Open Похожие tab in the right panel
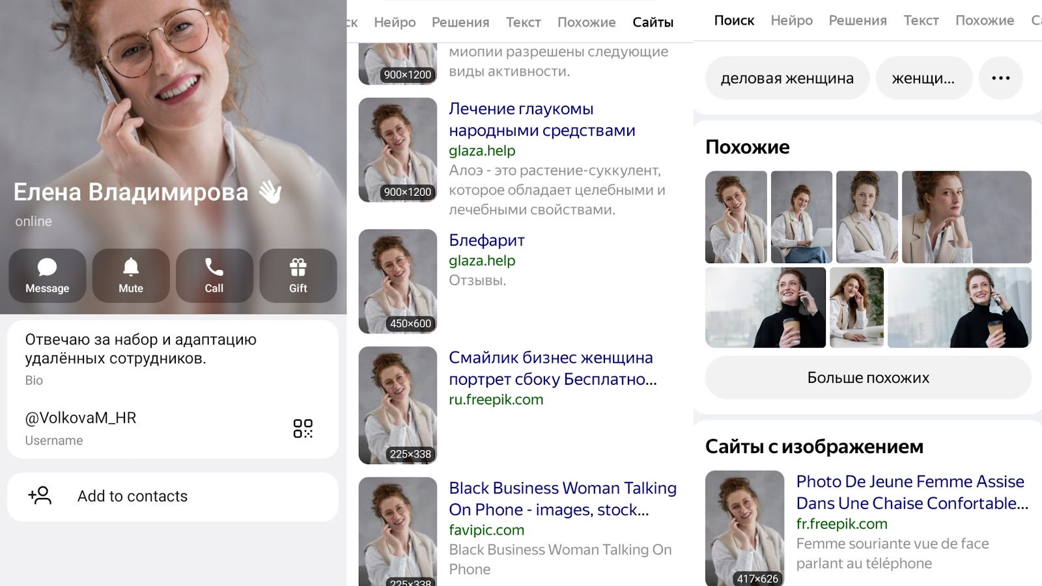The height and width of the screenshot is (586, 1042). 985,20
